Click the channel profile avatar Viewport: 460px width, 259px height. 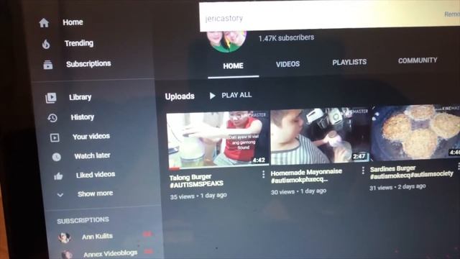tap(226, 42)
